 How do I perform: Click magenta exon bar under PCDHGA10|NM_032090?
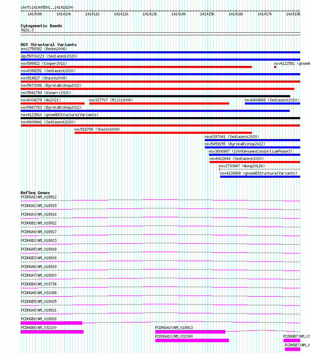[x=192, y=340]
